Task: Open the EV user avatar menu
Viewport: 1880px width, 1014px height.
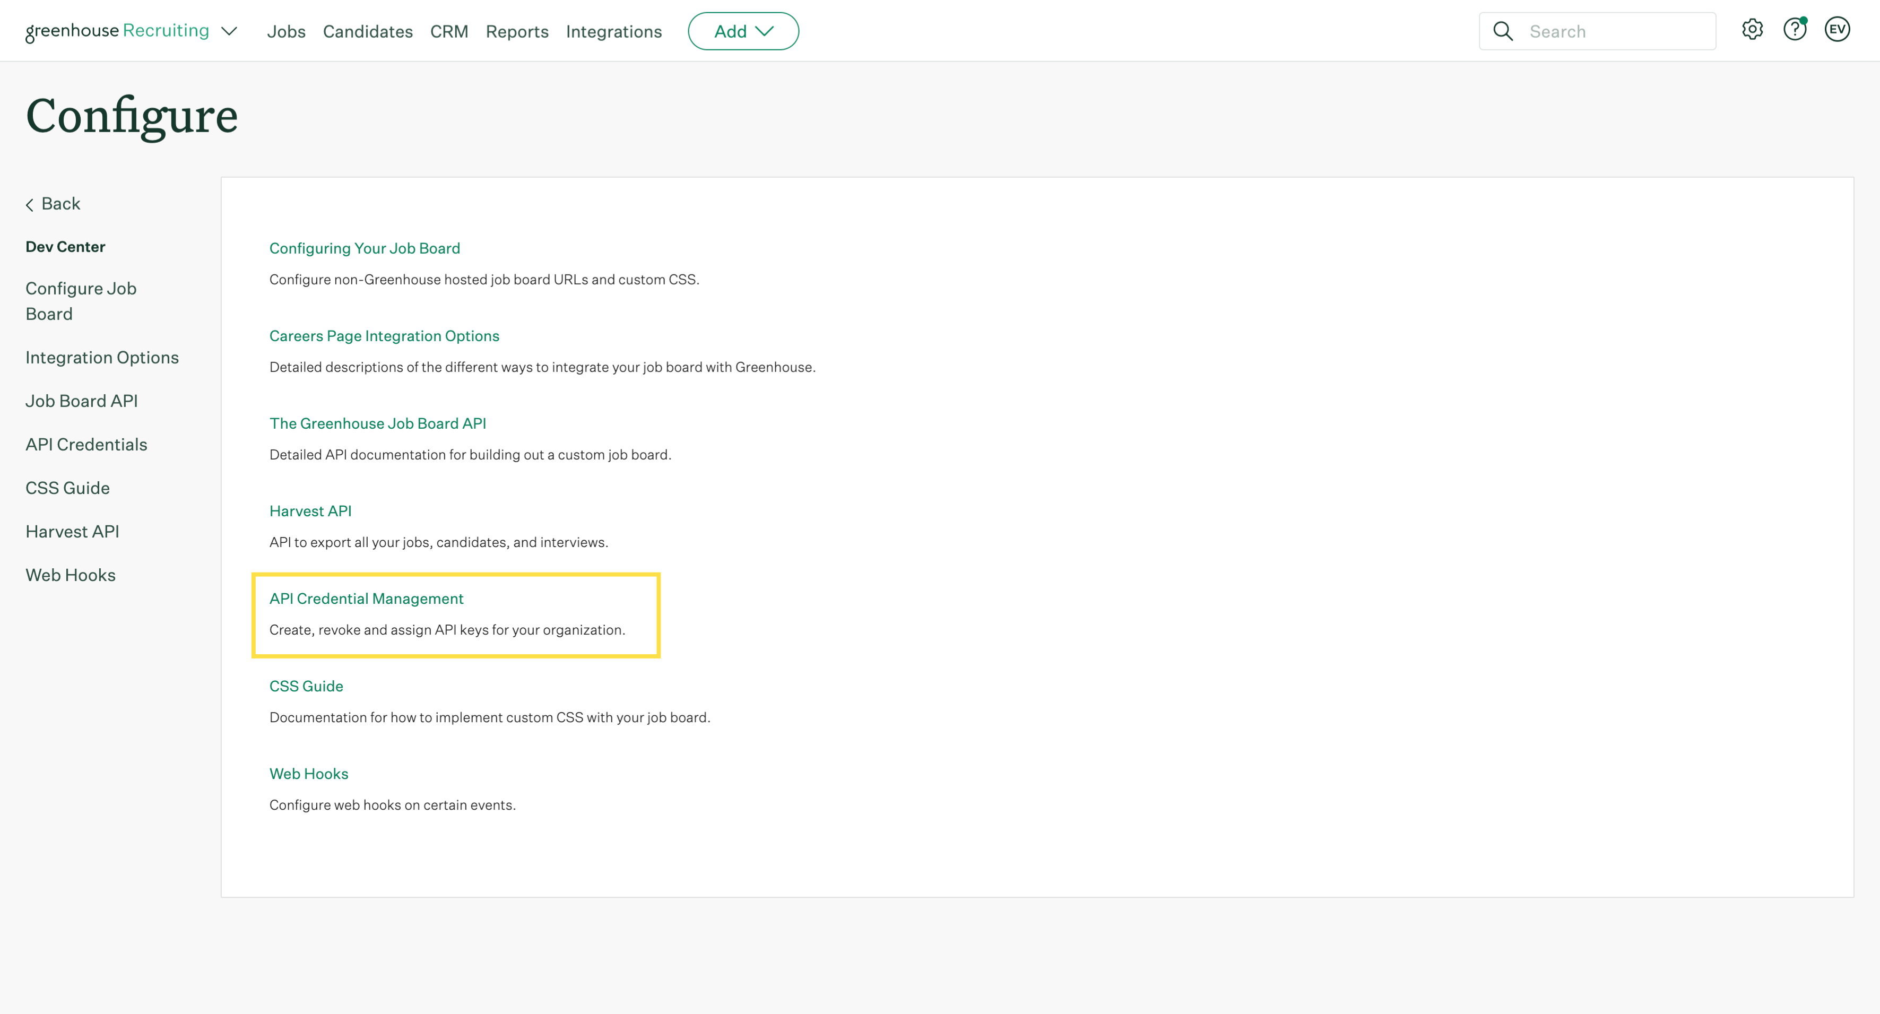Action: tap(1836, 30)
